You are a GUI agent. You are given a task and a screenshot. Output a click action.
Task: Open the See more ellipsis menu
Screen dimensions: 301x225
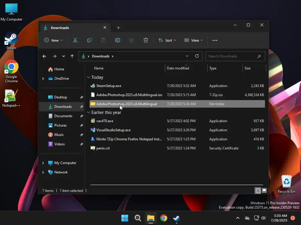click(215, 40)
